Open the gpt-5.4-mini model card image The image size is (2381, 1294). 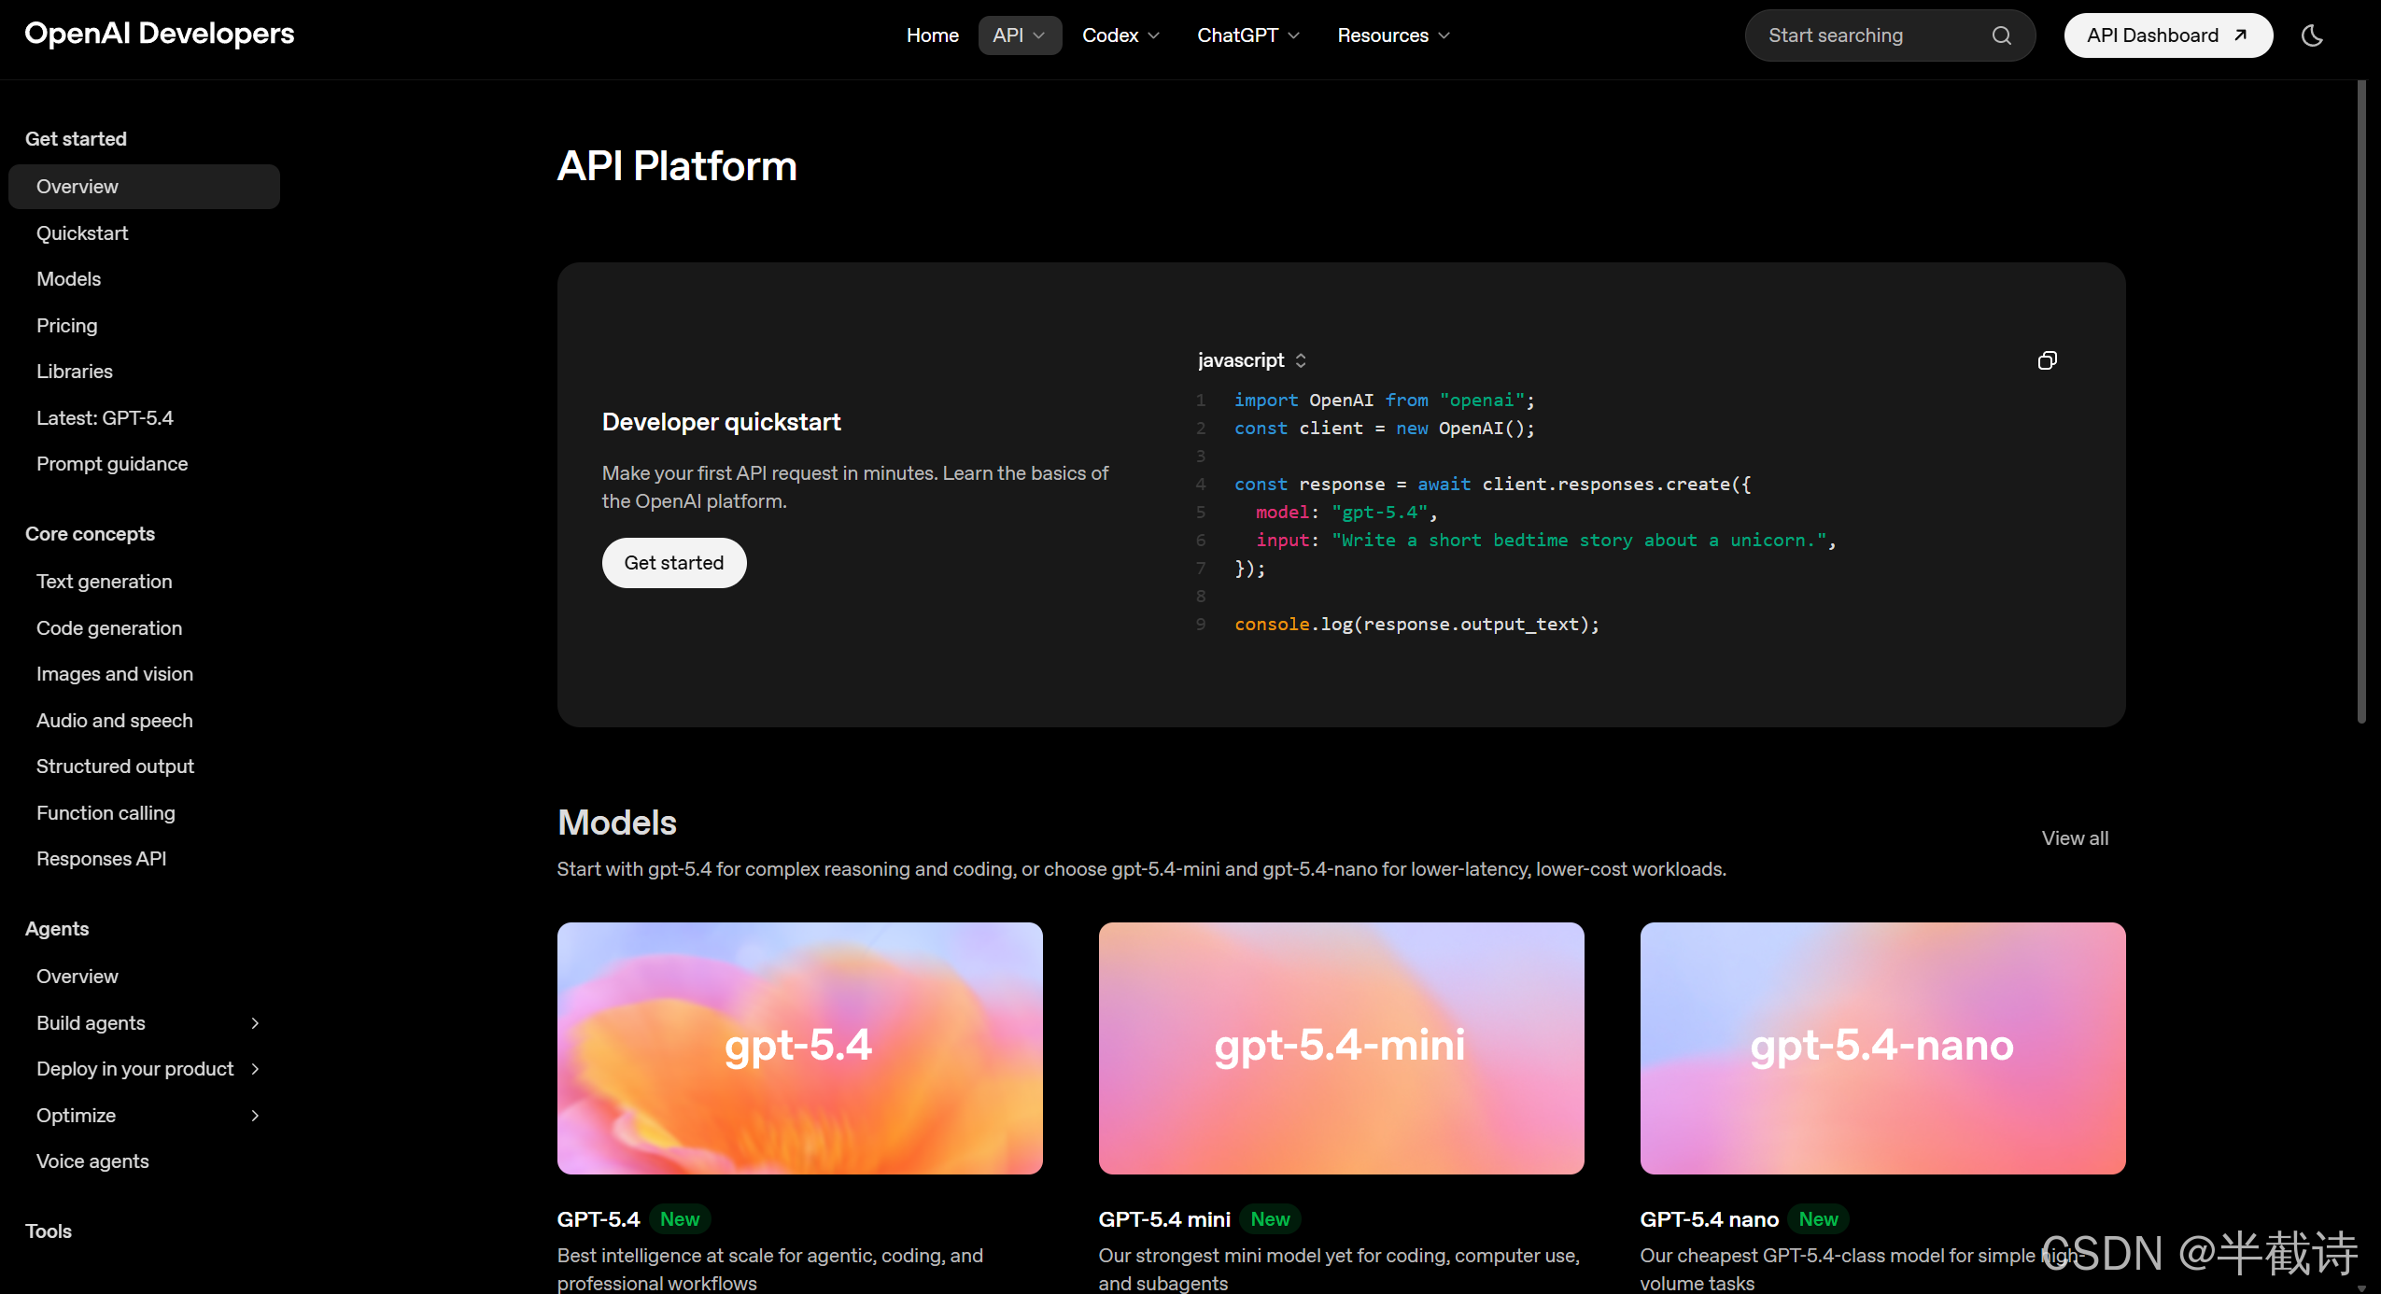(1341, 1048)
